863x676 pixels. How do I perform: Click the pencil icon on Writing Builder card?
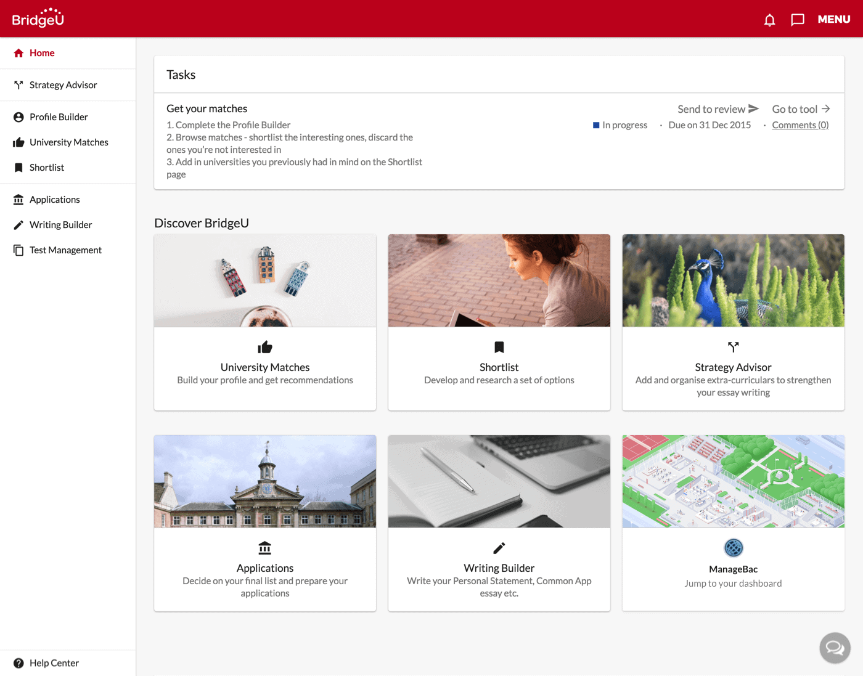pyautogui.click(x=499, y=548)
